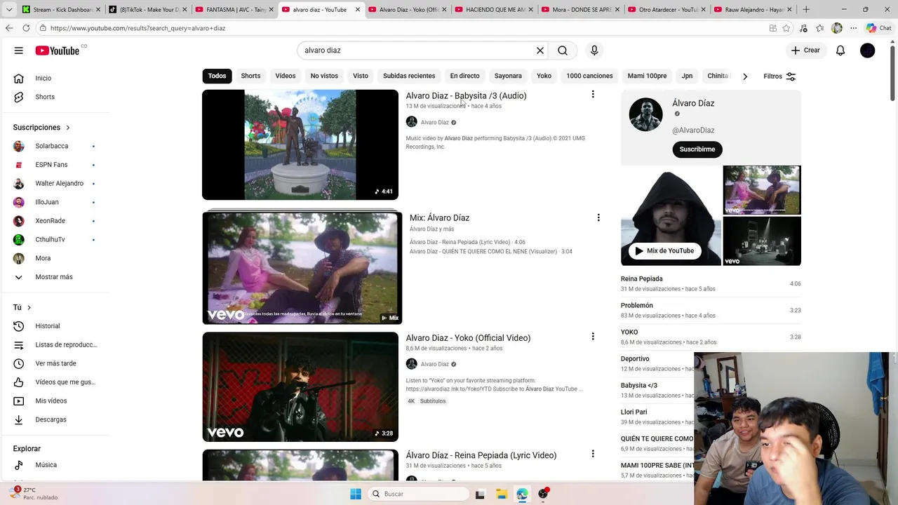Image resolution: width=898 pixels, height=505 pixels.
Task: Select the Todos filter chip
Action: click(217, 76)
